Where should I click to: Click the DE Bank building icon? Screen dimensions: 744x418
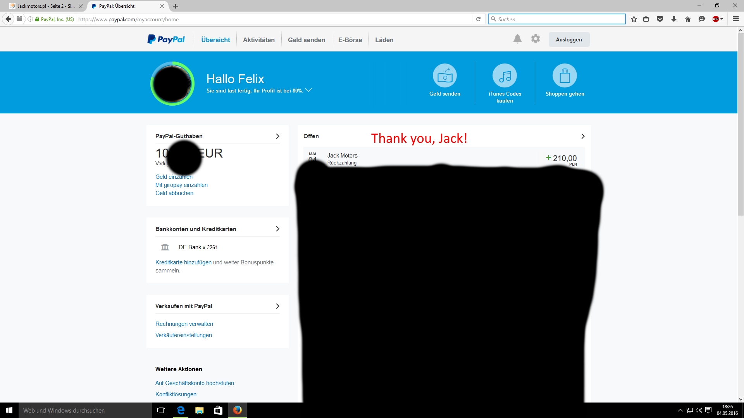pyautogui.click(x=165, y=247)
